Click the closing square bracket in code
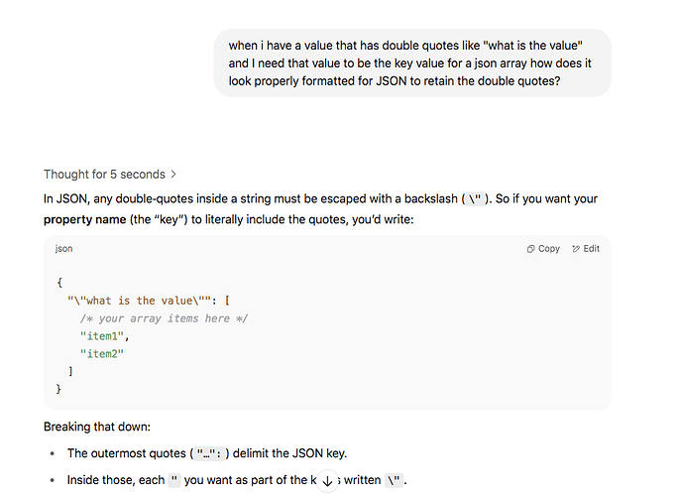The height and width of the screenshot is (496, 681). point(70,371)
